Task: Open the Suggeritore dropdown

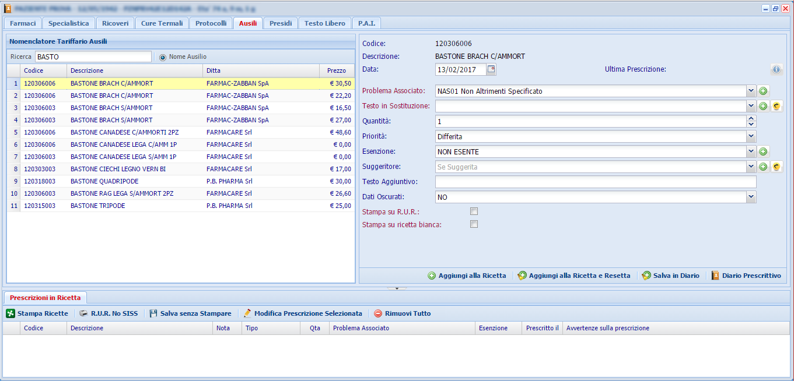Action: click(x=751, y=167)
